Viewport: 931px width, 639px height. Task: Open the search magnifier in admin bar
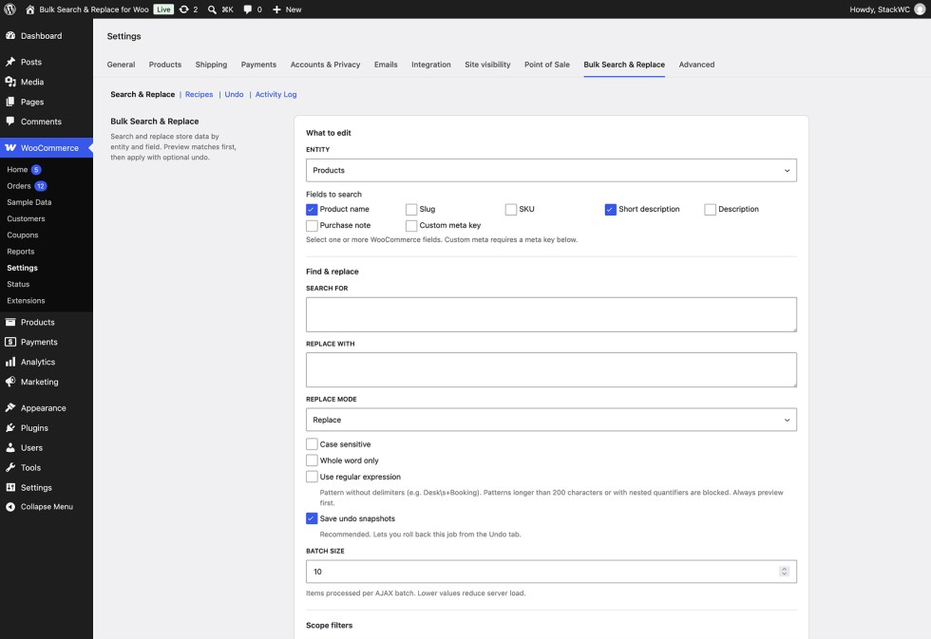click(x=212, y=9)
